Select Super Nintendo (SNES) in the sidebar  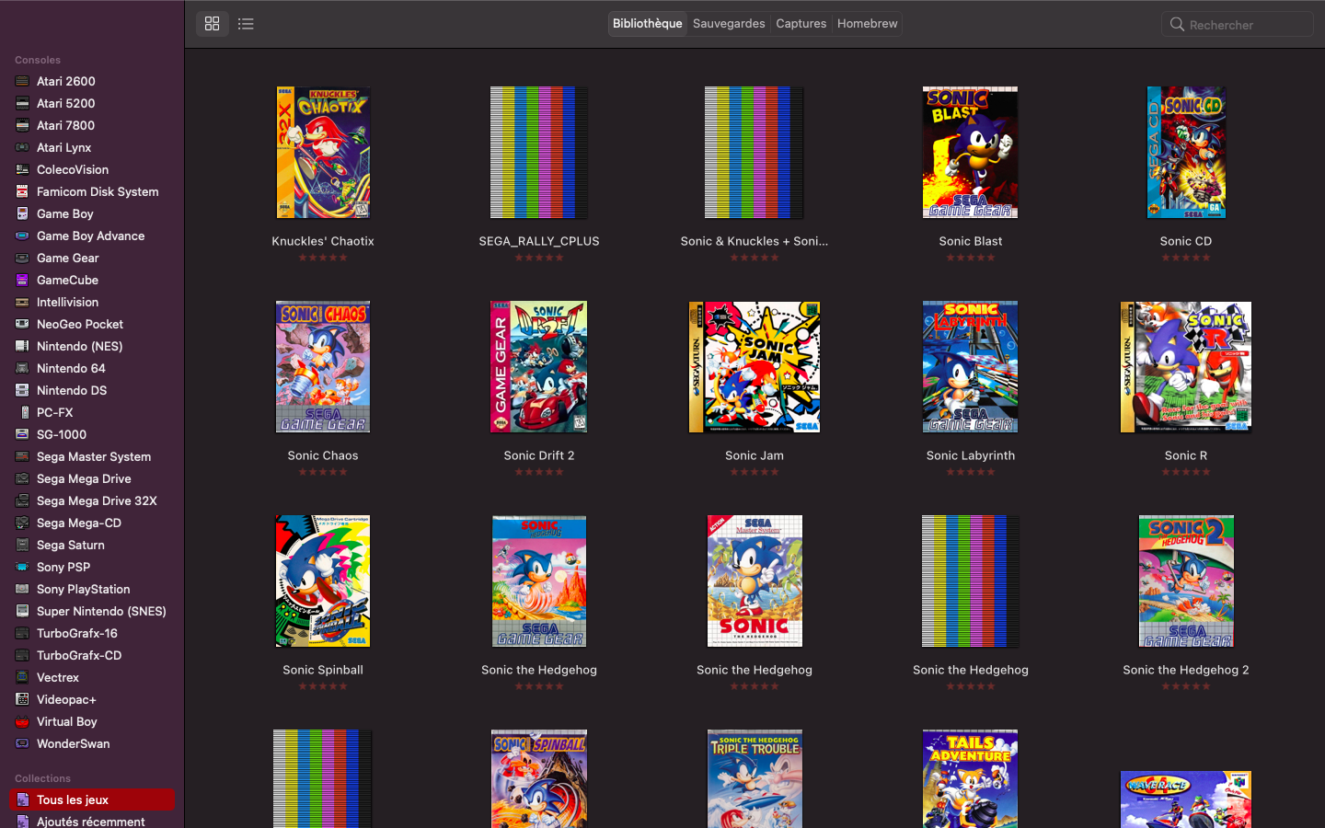coord(92,611)
